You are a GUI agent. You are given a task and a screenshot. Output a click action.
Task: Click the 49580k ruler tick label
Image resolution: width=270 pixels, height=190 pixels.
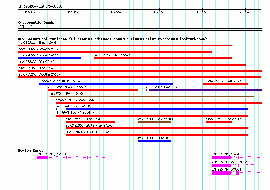30,12
